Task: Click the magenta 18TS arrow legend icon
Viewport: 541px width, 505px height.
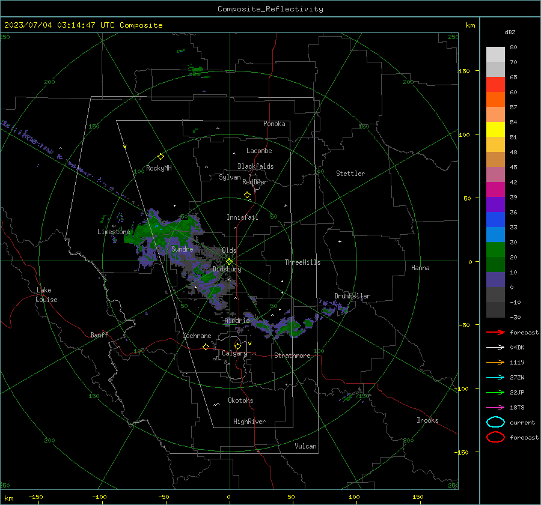Action: point(495,407)
